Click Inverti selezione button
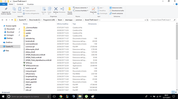178x99 pixels. point(116,13)
